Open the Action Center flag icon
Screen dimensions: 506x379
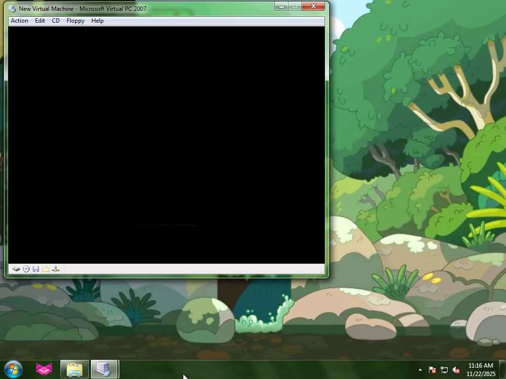click(x=432, y=370)
